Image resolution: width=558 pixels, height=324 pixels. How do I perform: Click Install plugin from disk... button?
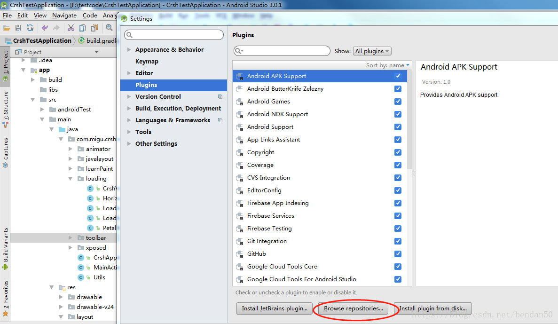(433, 308)
